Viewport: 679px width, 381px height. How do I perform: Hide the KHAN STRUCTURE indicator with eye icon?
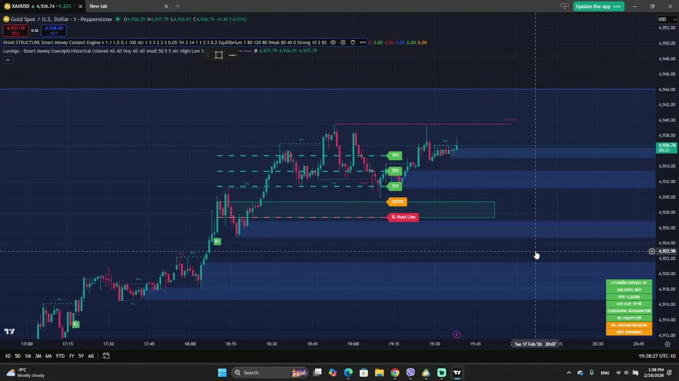333,42
